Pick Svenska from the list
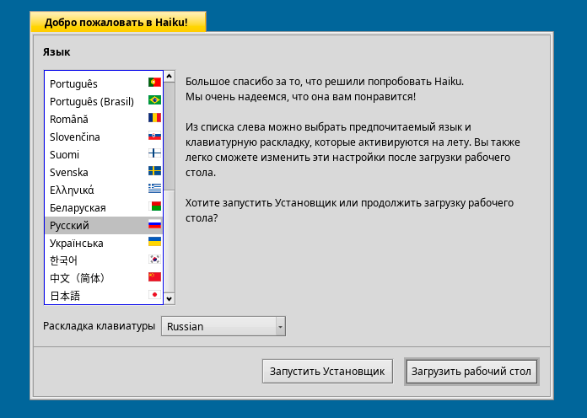This screenshot has height=418, width=587. click(104, 172)
